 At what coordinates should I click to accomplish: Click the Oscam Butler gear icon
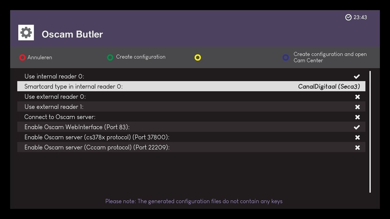click(26, 32)
